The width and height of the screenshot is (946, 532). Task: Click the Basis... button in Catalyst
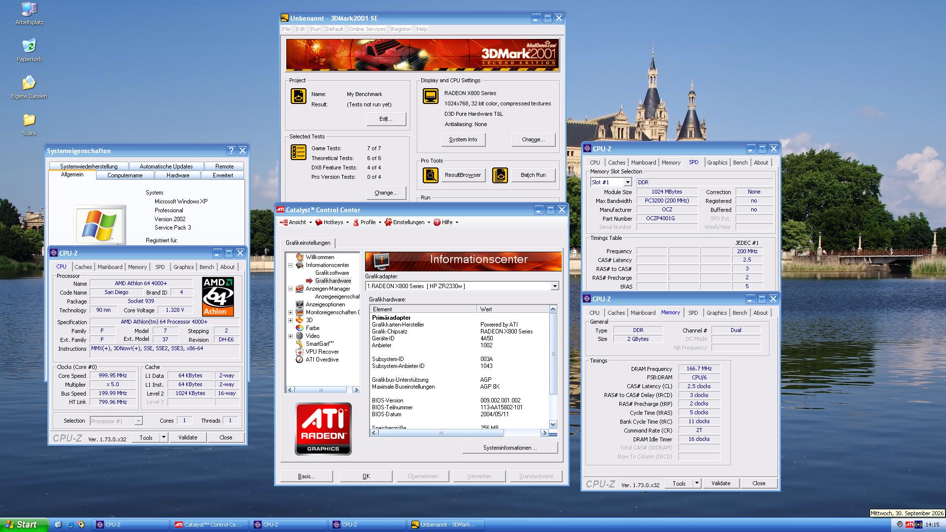click(x=306, y=476)
